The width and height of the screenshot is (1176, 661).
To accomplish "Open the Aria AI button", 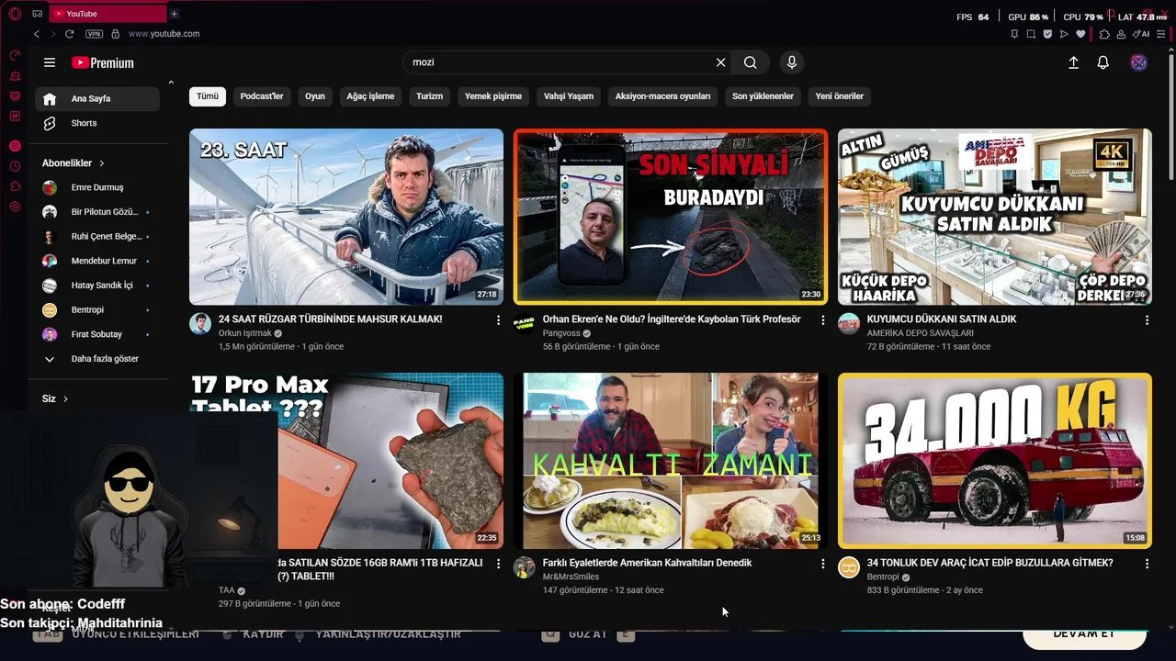I will tap(1141, 34).
